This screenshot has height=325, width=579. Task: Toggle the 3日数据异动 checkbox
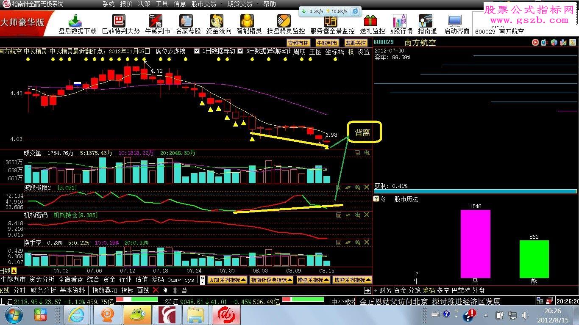(x=241, y=51)
